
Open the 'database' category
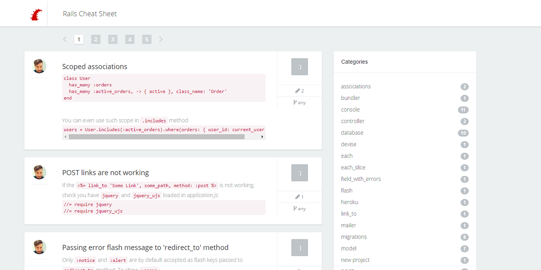coord(352,132)
